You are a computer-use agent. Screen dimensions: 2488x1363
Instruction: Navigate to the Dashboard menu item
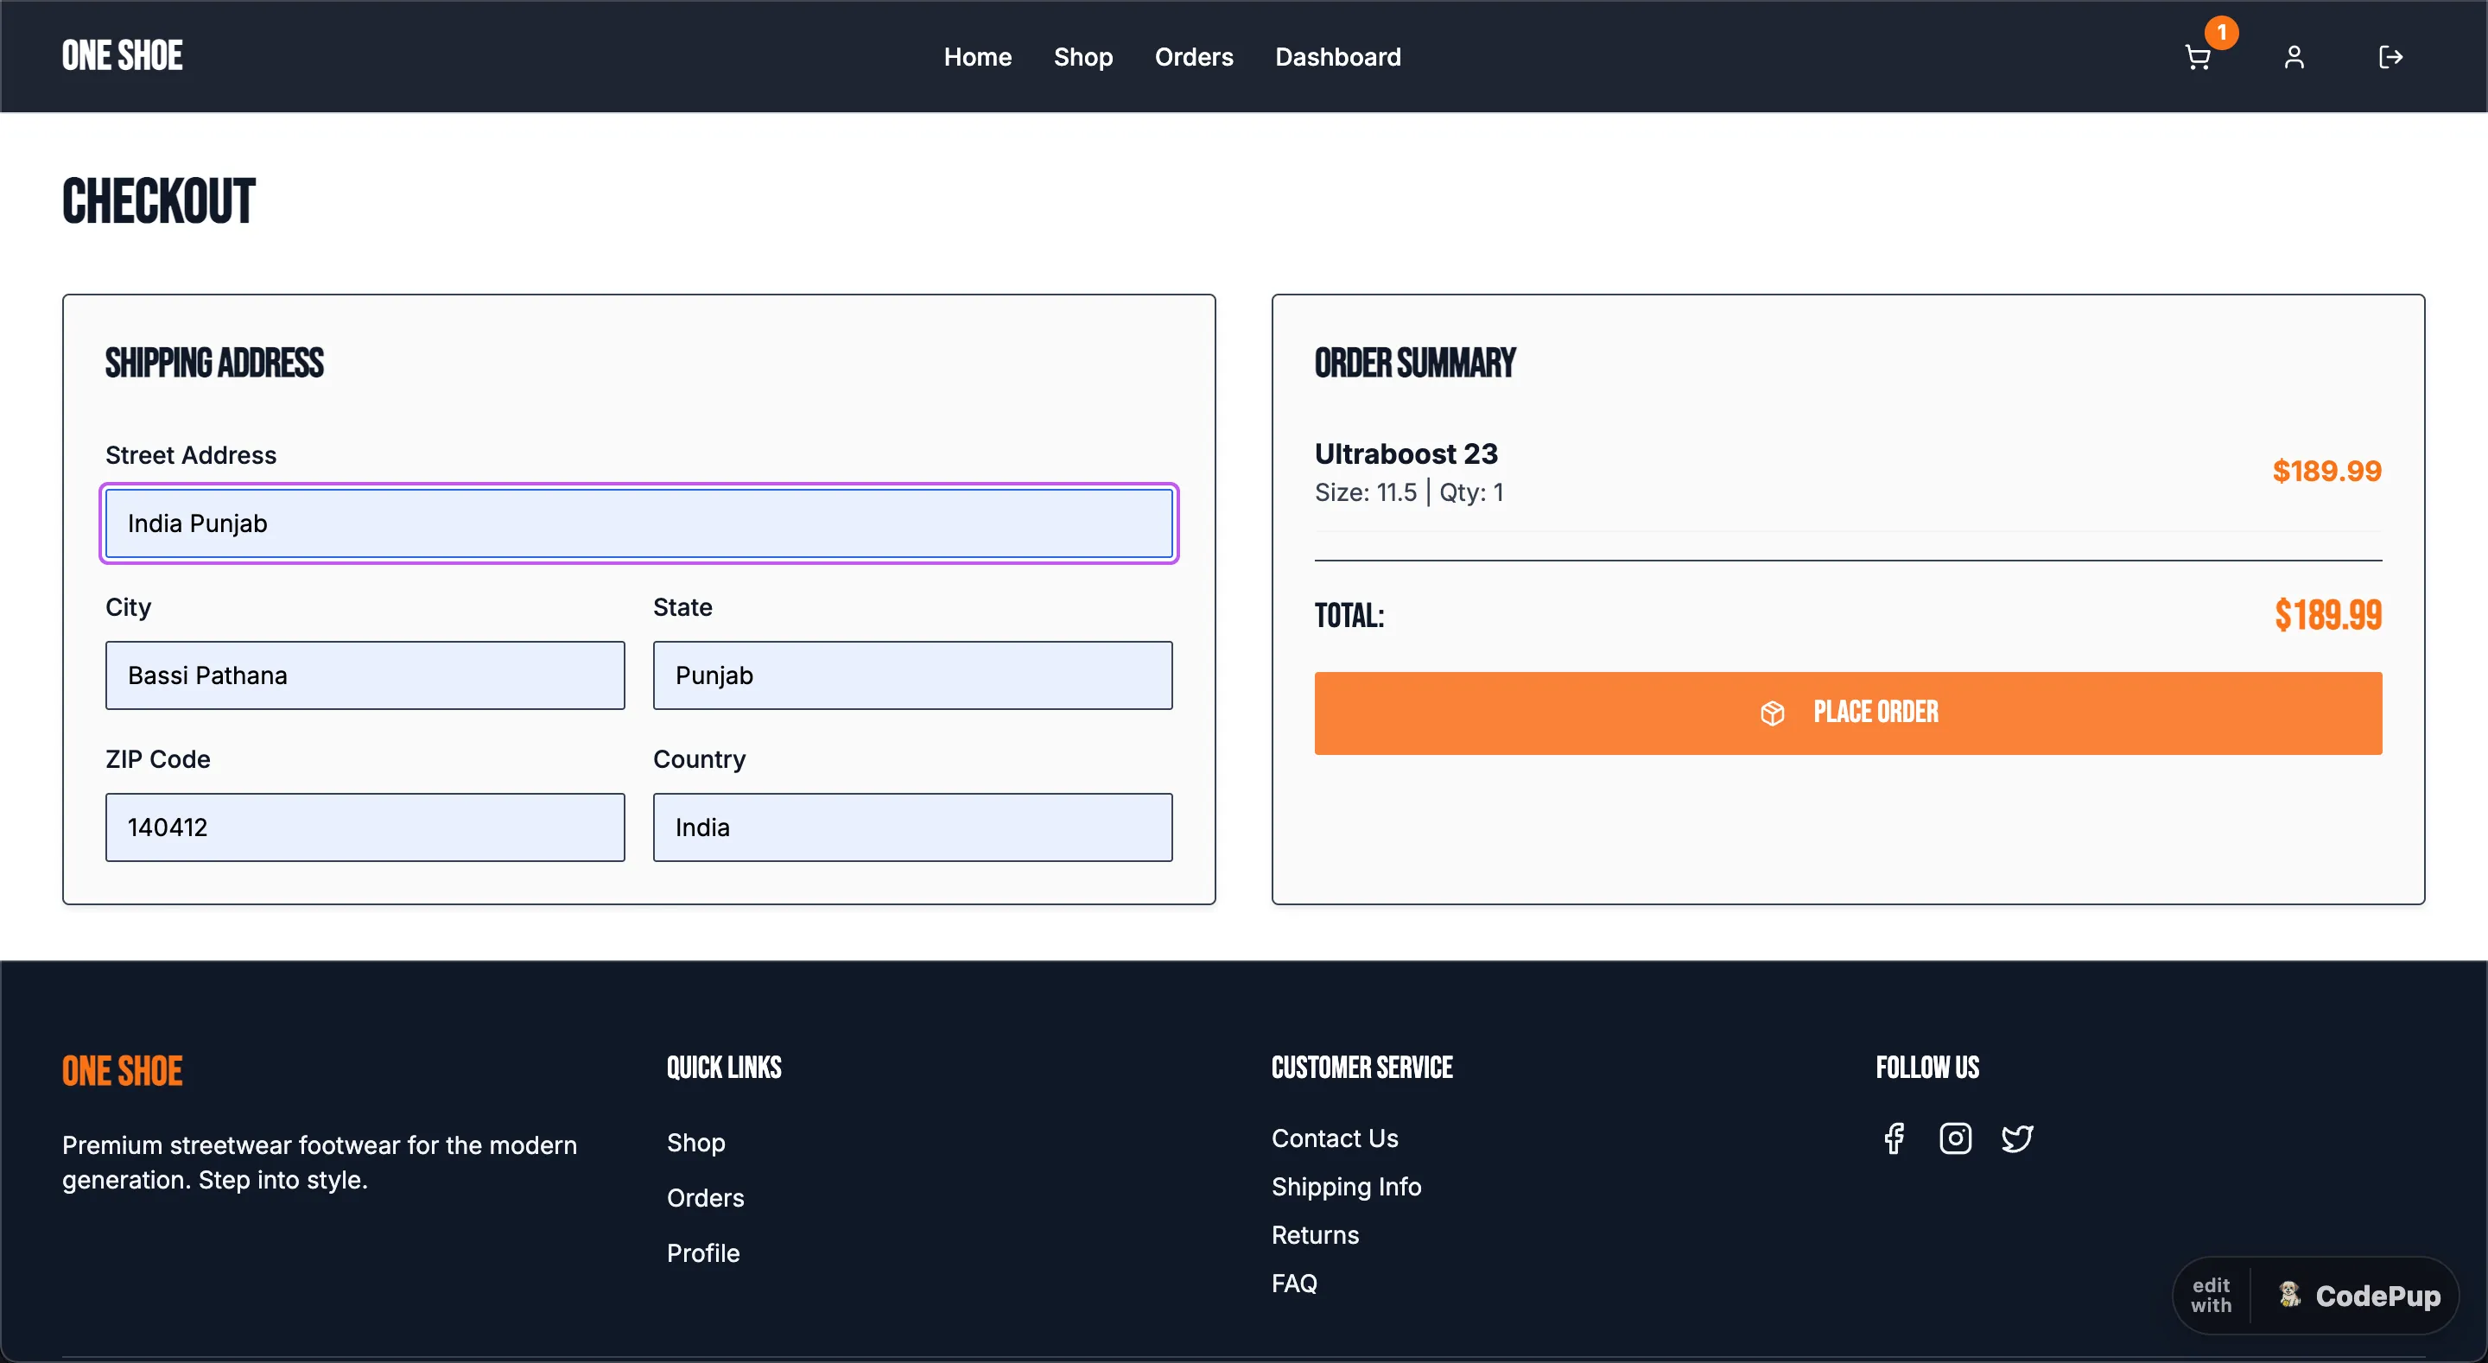(1337, 57)
